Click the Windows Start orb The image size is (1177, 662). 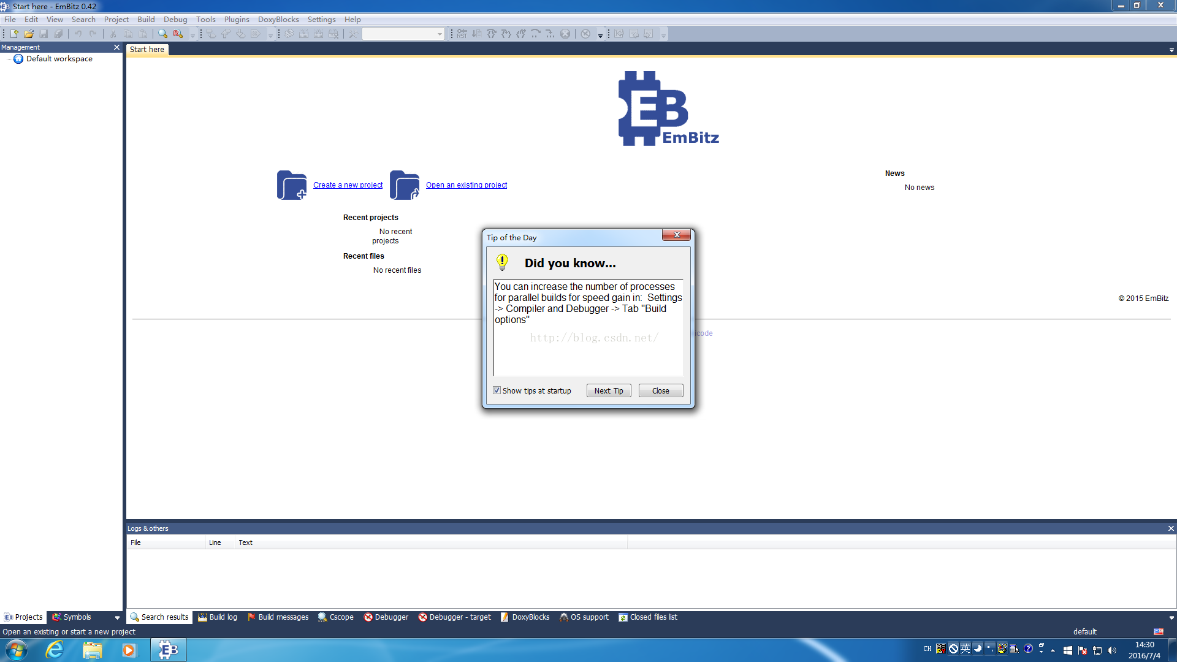coord(16,650)
